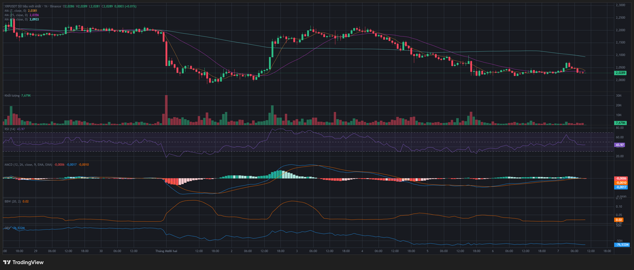Select the MA (25, close, 0) indicator legend
The width and height of the screenshot is (634, 270).
point(16,15)
